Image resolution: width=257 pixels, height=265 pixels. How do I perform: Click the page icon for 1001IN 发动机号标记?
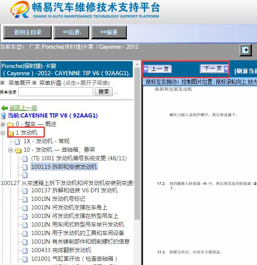point(25,200)
